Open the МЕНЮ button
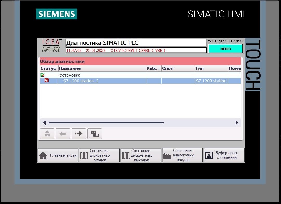The width and height of the screenshot is (281, 204). (226, 49)
